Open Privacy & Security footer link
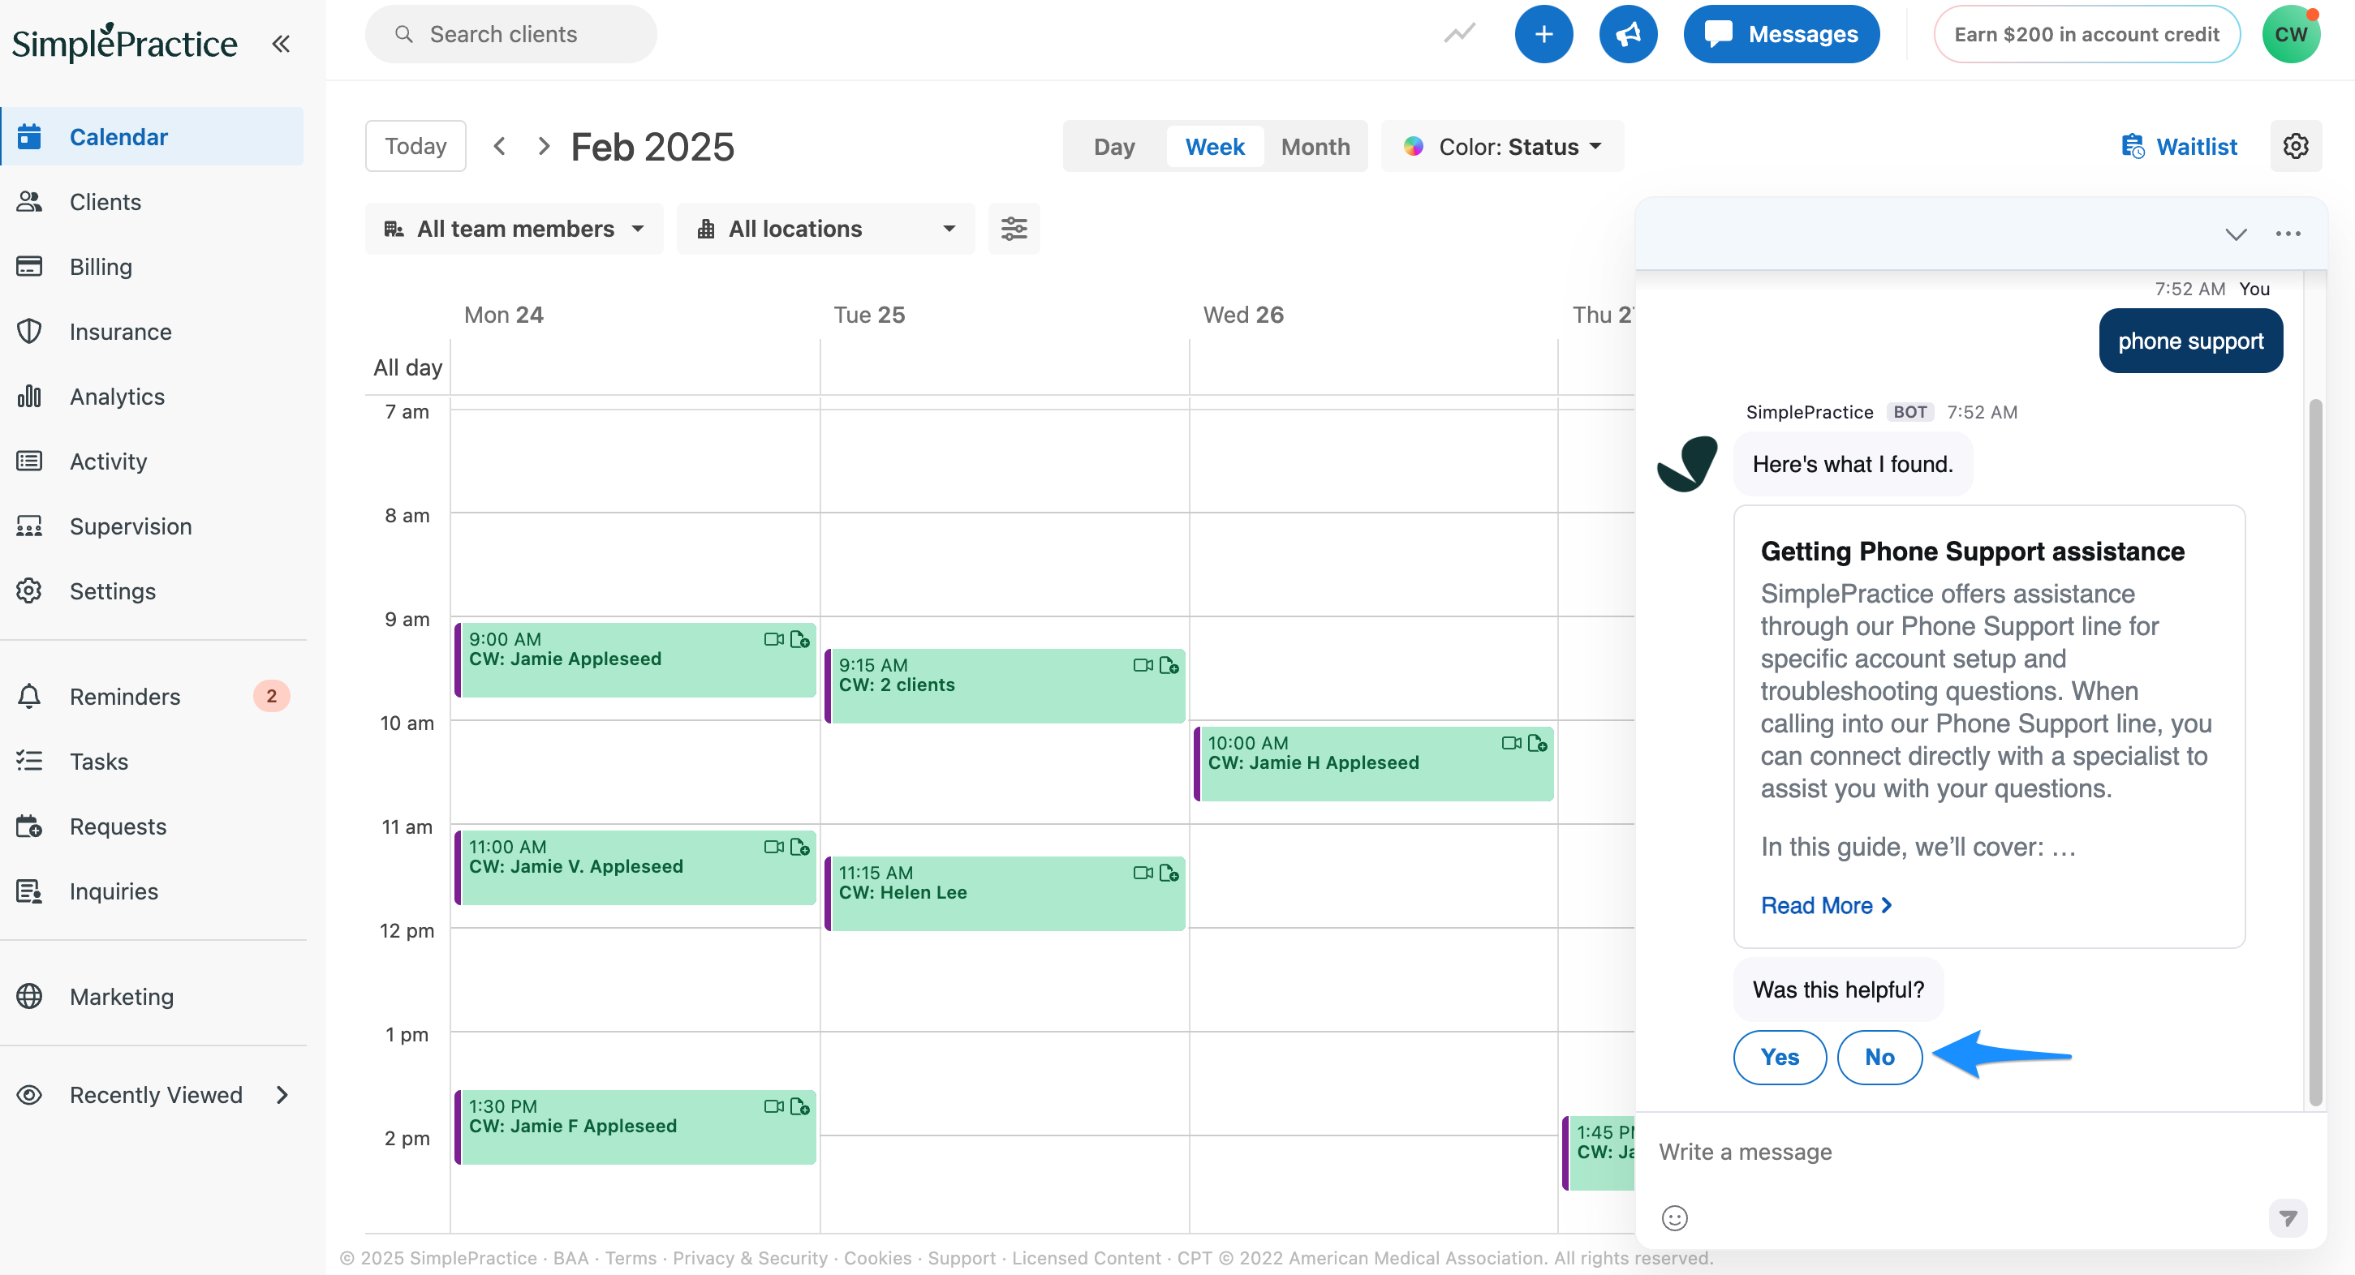 click(x=750, y=1258)
